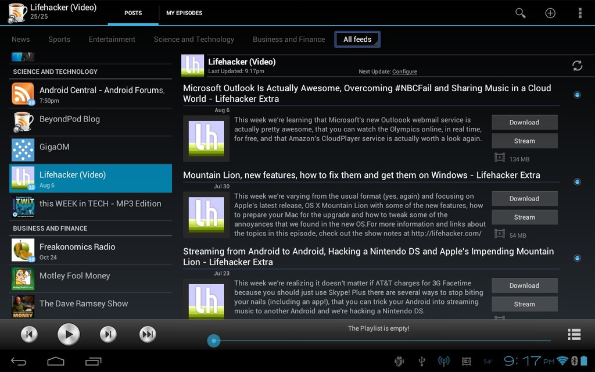Tap the Motley Fool Money jester icon
This screenshot has width=595, height=372.
(23, 279)
